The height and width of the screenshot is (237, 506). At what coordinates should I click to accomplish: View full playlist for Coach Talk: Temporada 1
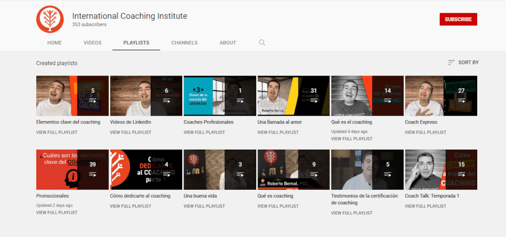[x=426, y=206]
